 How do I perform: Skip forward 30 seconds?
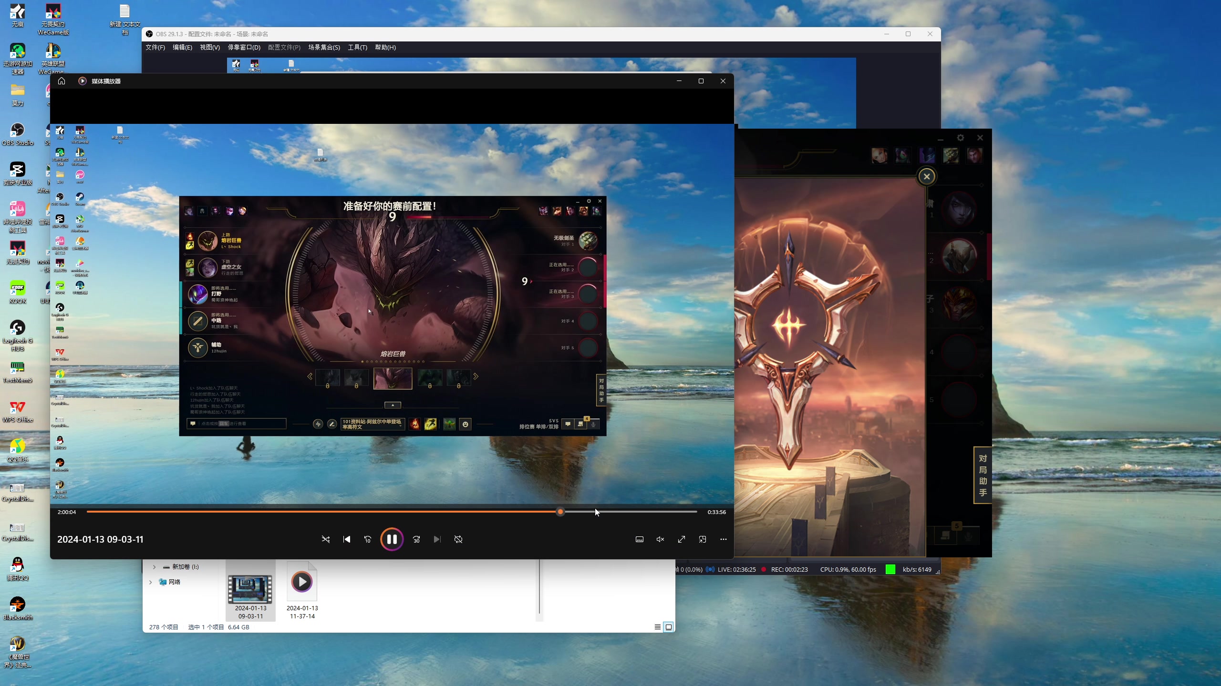(416, 539)
